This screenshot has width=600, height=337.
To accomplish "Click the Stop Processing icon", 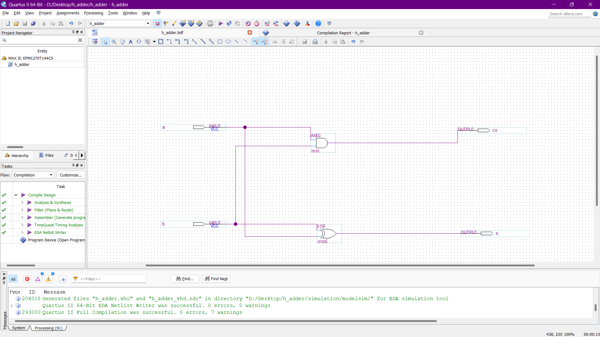I will point(210,23).
